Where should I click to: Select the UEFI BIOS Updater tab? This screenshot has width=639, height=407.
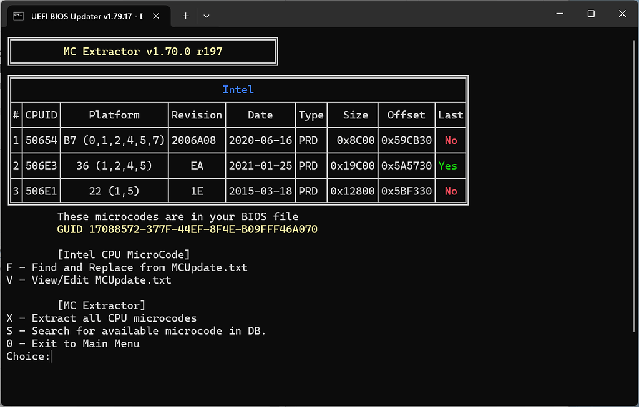[x=89, y=16]
